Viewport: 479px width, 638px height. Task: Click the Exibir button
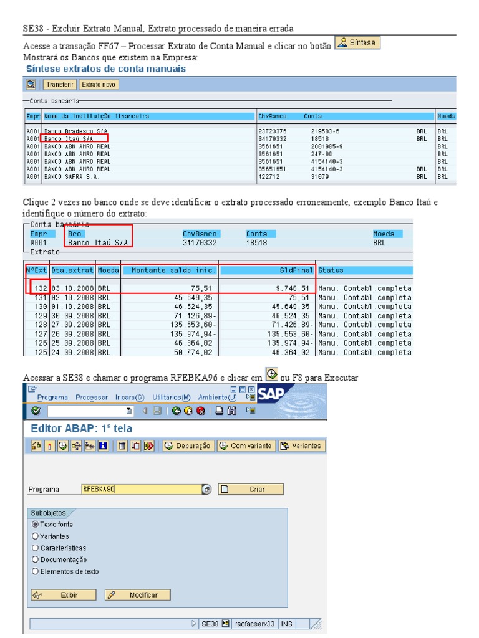[x=64, y=595]
